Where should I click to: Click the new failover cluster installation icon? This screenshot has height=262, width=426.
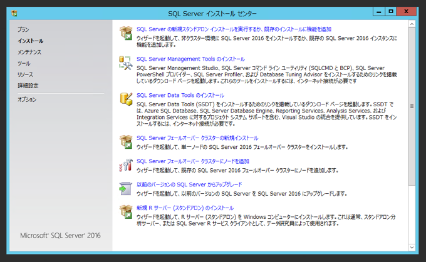(126, 142)
